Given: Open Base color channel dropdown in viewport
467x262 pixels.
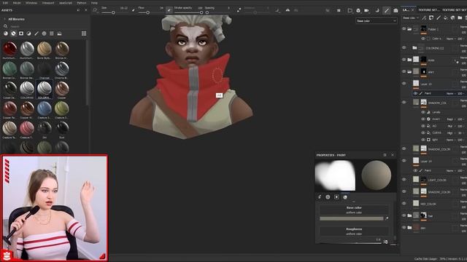Looking at the screenshot, I should click(377, 21).
